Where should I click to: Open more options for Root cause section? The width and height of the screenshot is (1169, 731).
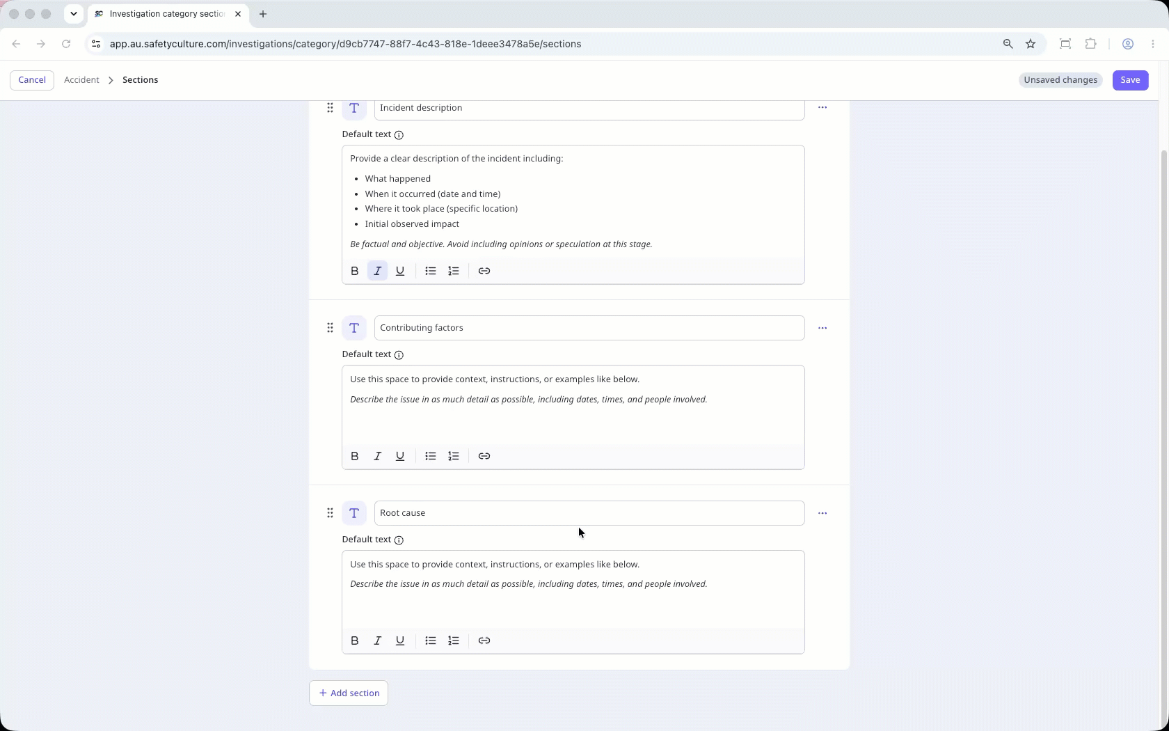(x=822, y=513)
